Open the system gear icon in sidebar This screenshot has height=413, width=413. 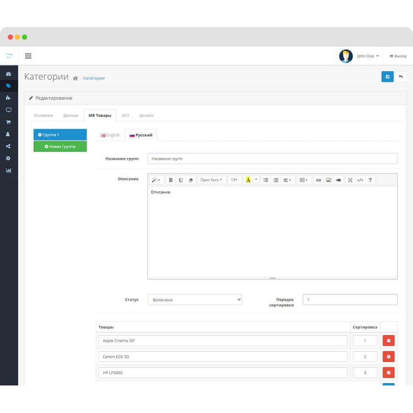(8, 158)
